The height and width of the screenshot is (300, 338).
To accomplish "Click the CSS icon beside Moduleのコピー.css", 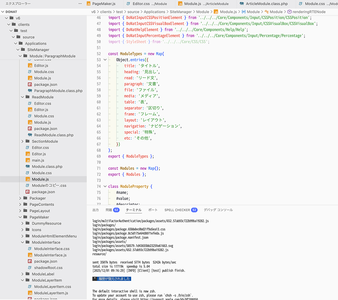I will click(x=28, y=185).
